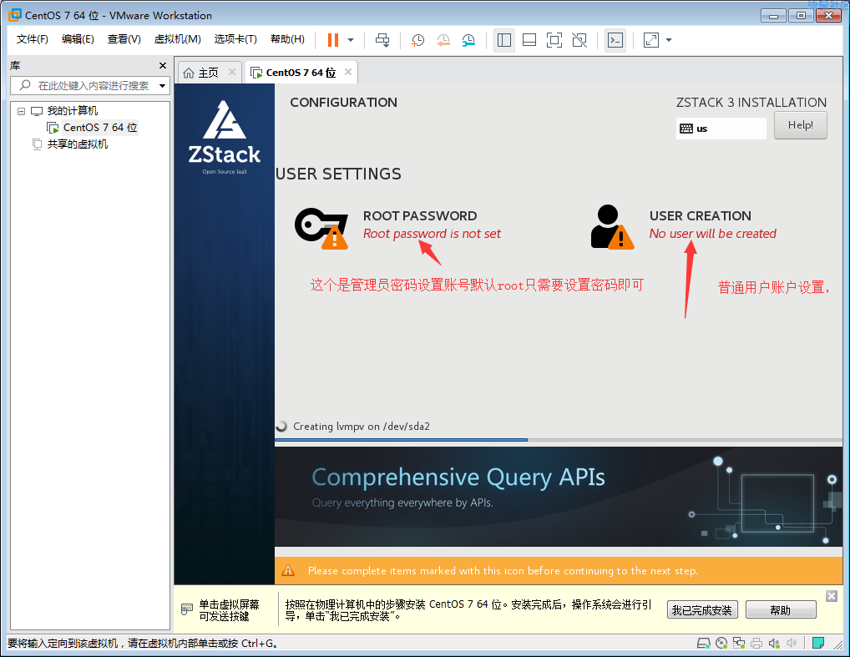Click the warning triangle in the orange bar
The height and width of the screenshot is (657, 850).
[x=288, y=570]
